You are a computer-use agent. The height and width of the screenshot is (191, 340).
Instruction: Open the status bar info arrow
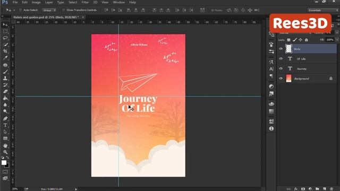(x=76, y=189)
